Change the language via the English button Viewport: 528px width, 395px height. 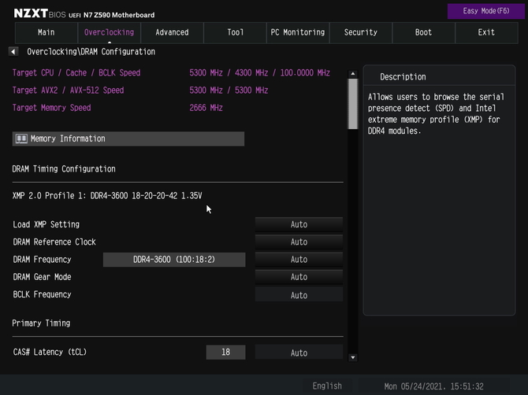(x=327, y=386)
